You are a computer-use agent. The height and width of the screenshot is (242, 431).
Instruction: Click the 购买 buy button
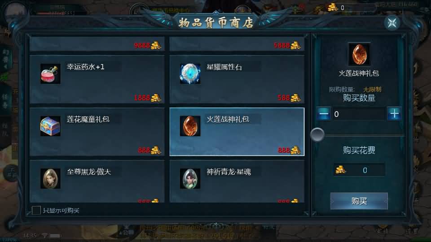(x=359, y=201)
